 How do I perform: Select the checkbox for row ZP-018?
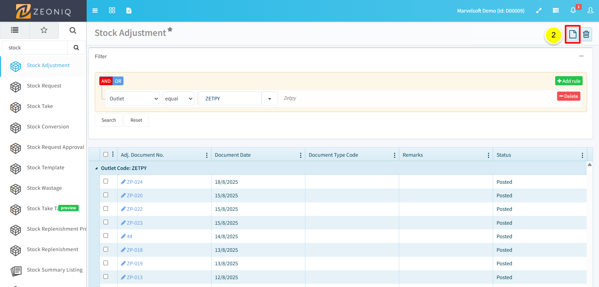coord(106,249)
